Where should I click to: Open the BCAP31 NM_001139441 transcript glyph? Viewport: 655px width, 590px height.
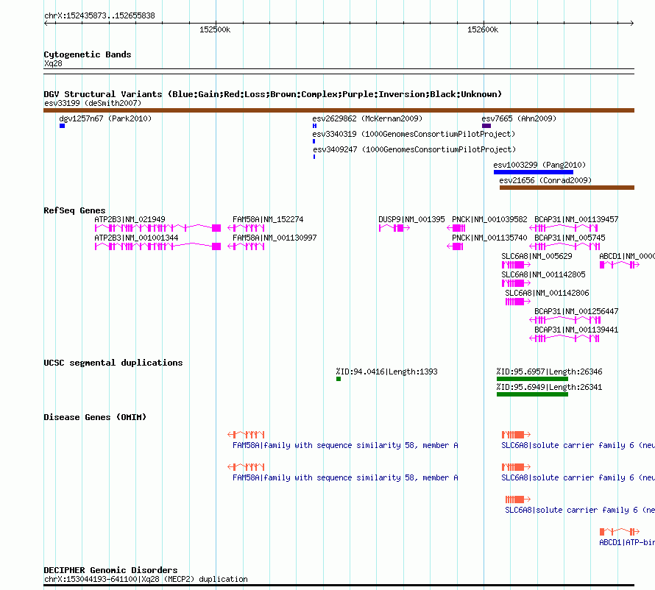[x=564, y=338]
